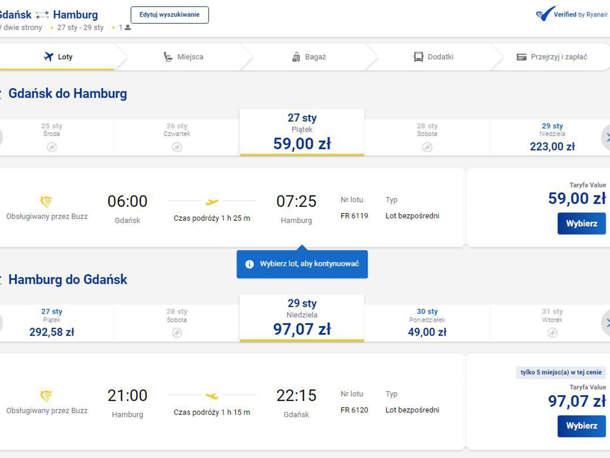Click the passenger count person icon
The width and height of the screenshot is (610, 458).
pyautogui.click(x=128, y=28)
